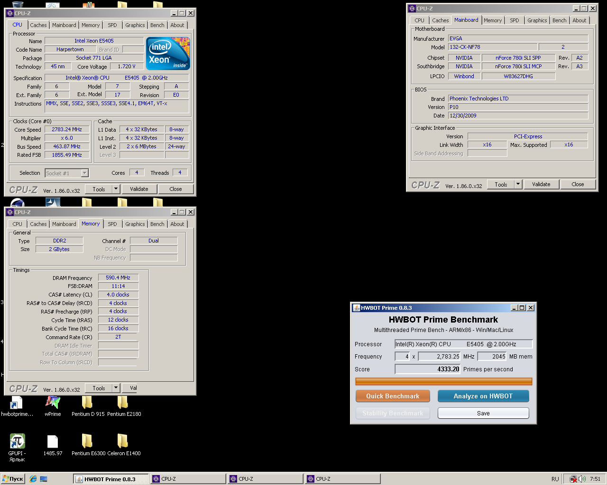Open Tools dropdown arrow in CPU-Z Mainboard window
This screenshot has height=485, width=607.
point(518,184)
